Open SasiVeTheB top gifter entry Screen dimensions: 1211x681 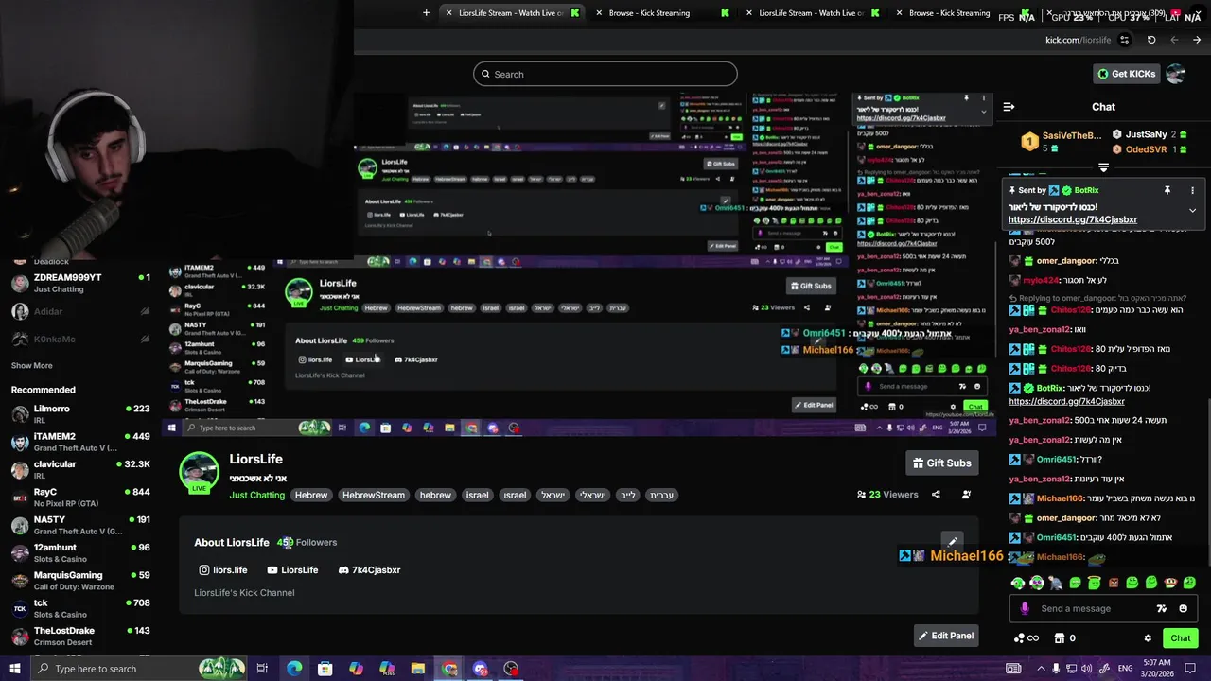click(x=1062, y=141)
